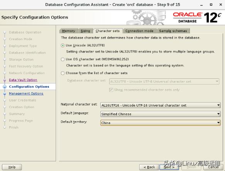Click the Creation Mode step text

pyautogui.click(x=21, y=39)
